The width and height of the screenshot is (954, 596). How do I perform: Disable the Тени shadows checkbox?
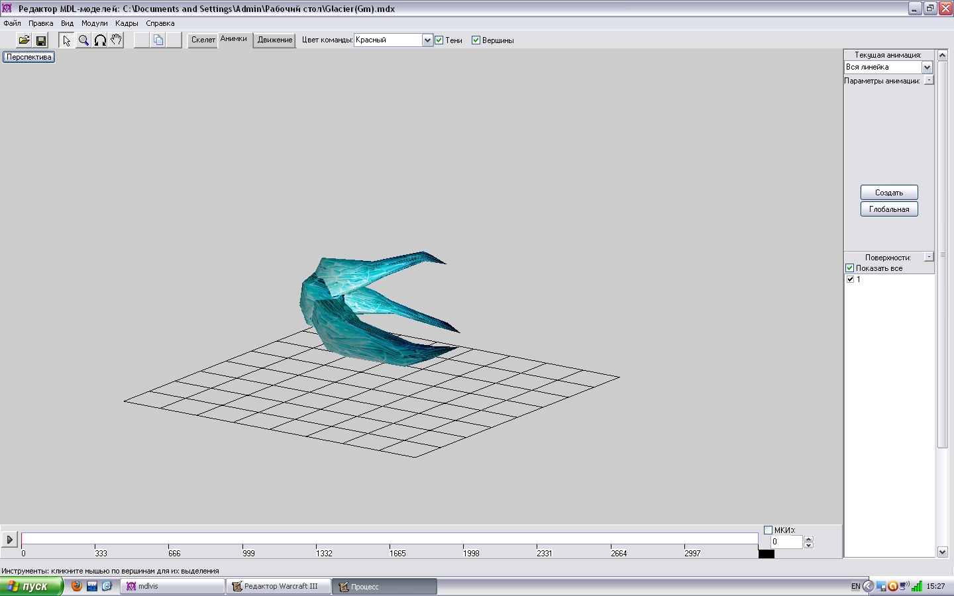pos(439,40)
